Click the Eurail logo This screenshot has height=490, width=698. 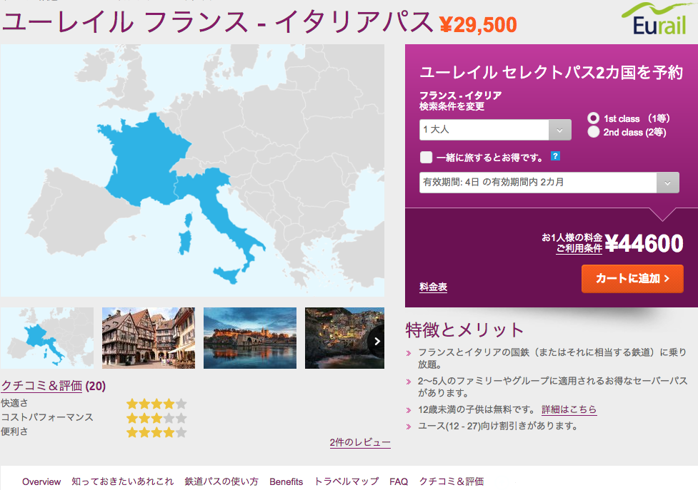(657, 19)
